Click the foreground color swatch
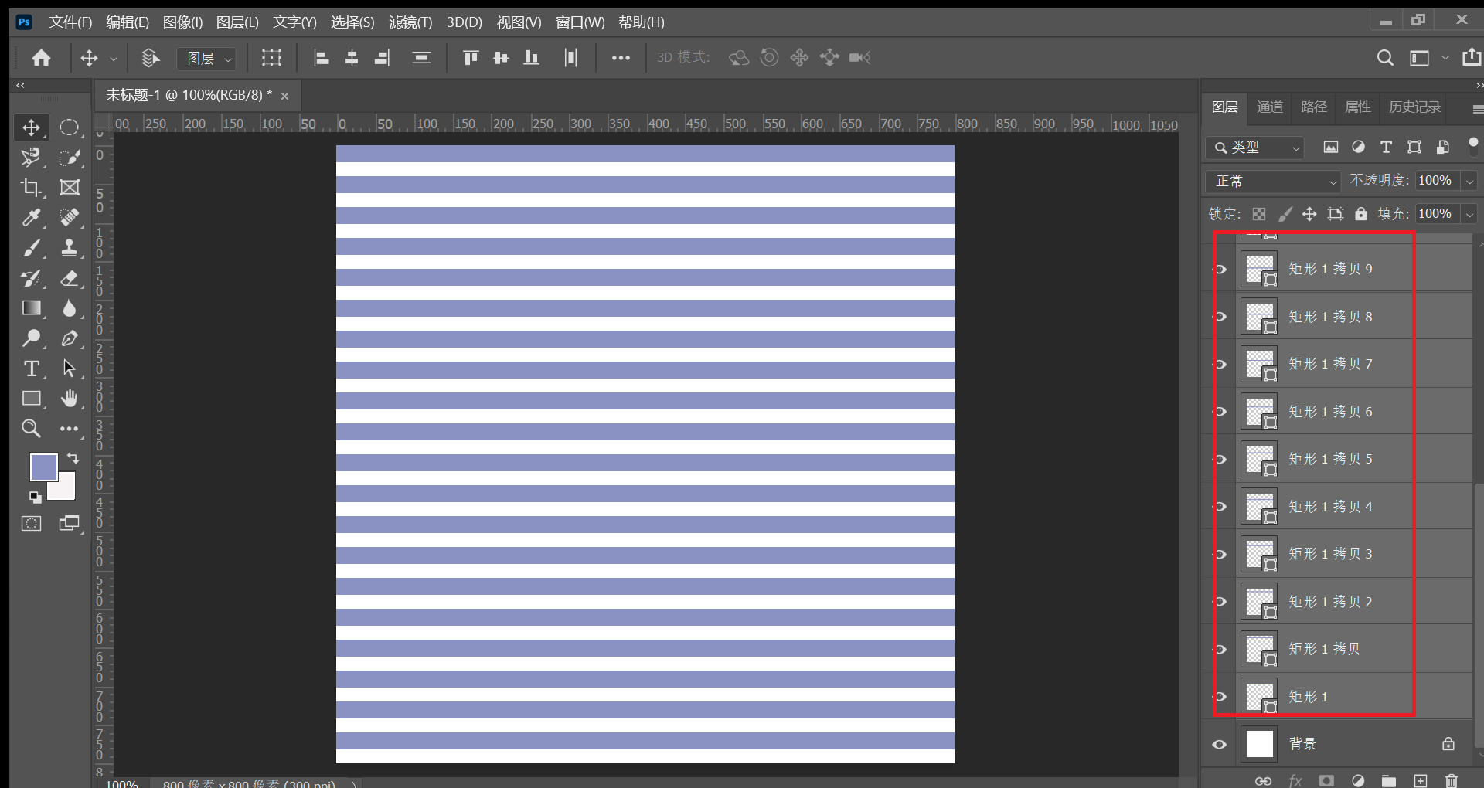1484x788 pixels. (x=43, y=467)
